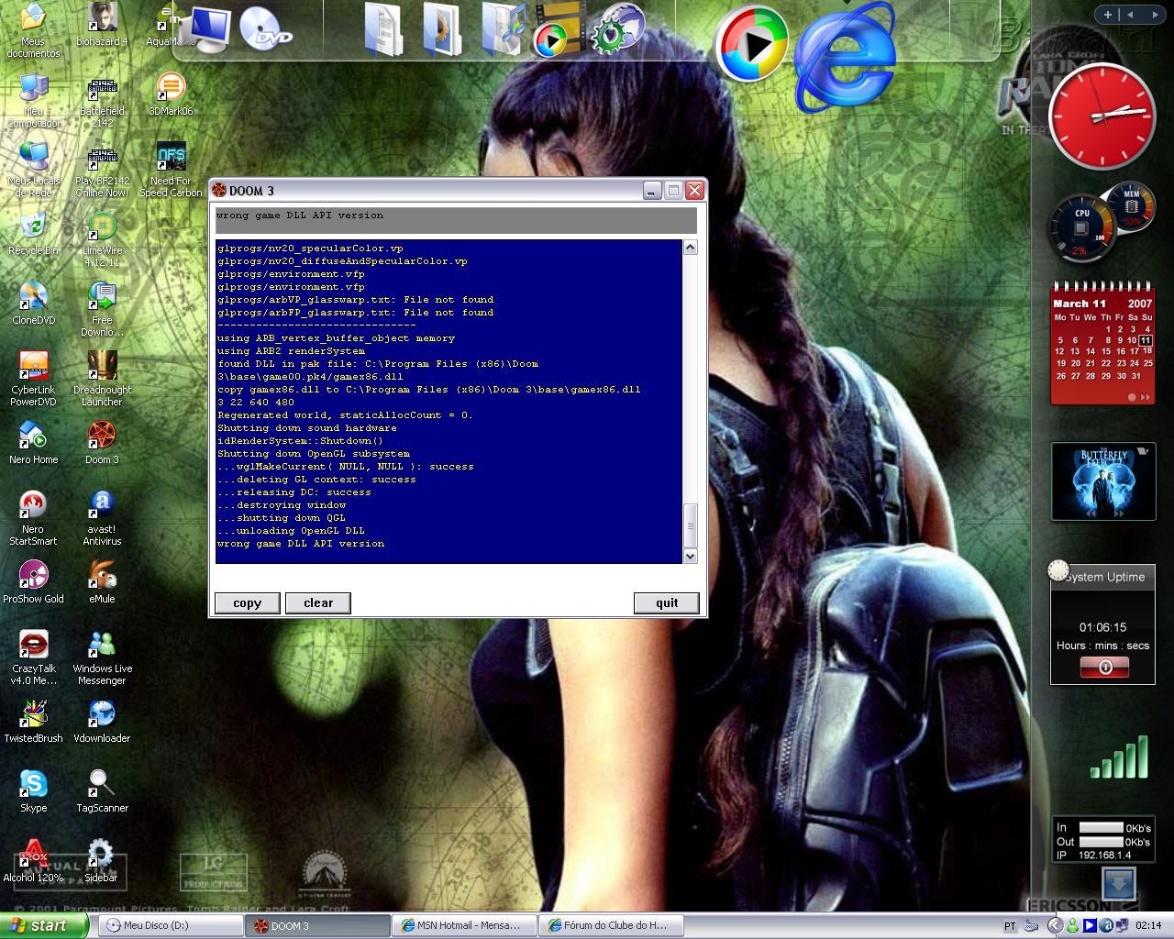Open biohazard 4 desktop icon
1174x939 pixels.
point(102,25)
